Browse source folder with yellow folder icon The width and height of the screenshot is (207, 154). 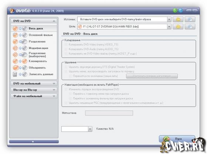click(178, 20)
